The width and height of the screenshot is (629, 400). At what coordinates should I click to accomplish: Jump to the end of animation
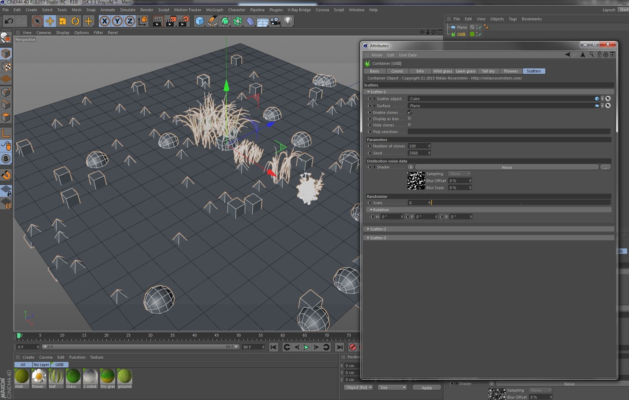[x=339, y=347]
